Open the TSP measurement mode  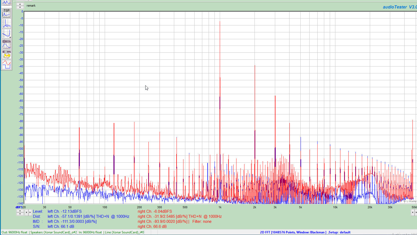click(x=7, y=13)
